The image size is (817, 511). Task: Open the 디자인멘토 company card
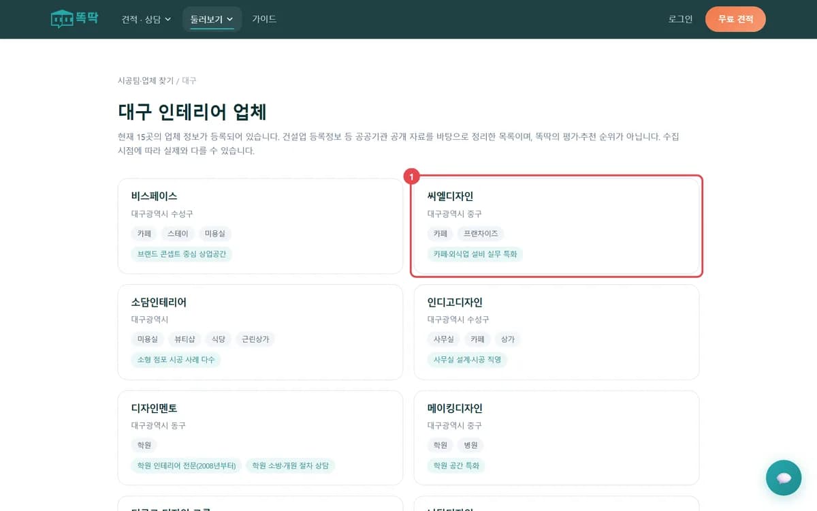pyautogui.click(x=260, y=437)
